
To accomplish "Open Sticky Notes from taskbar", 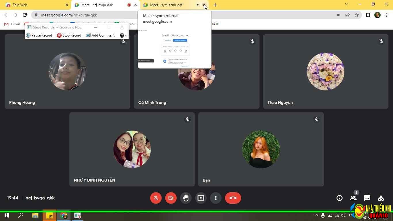I will pyautogui.click(x=49, y=215).
